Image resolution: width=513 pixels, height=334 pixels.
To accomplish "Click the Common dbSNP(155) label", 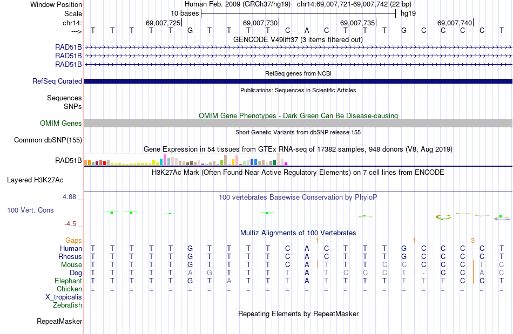I will click(x=48, y=140).
